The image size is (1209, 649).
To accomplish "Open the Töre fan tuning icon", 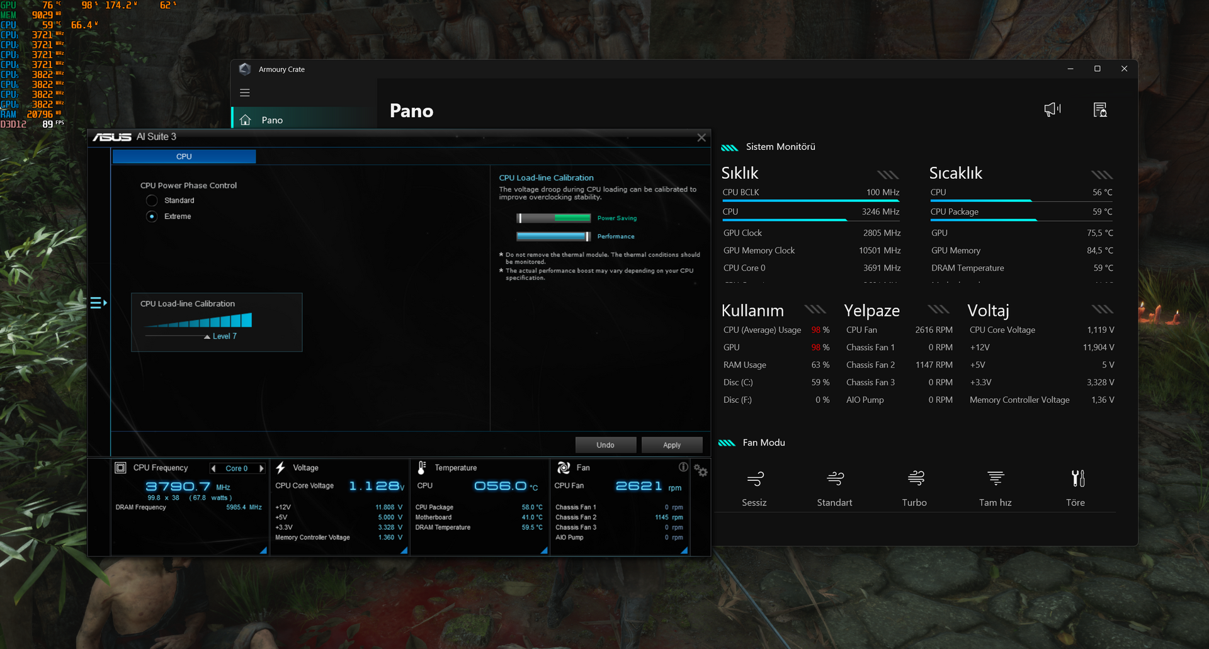I will click(1077, 479).
